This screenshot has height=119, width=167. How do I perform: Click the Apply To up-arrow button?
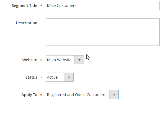click(114, 95)
